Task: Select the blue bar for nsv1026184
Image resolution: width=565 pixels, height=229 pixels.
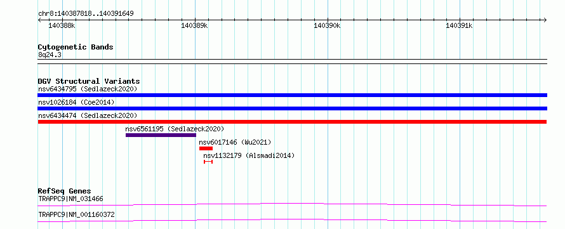Action: point(292,108)
